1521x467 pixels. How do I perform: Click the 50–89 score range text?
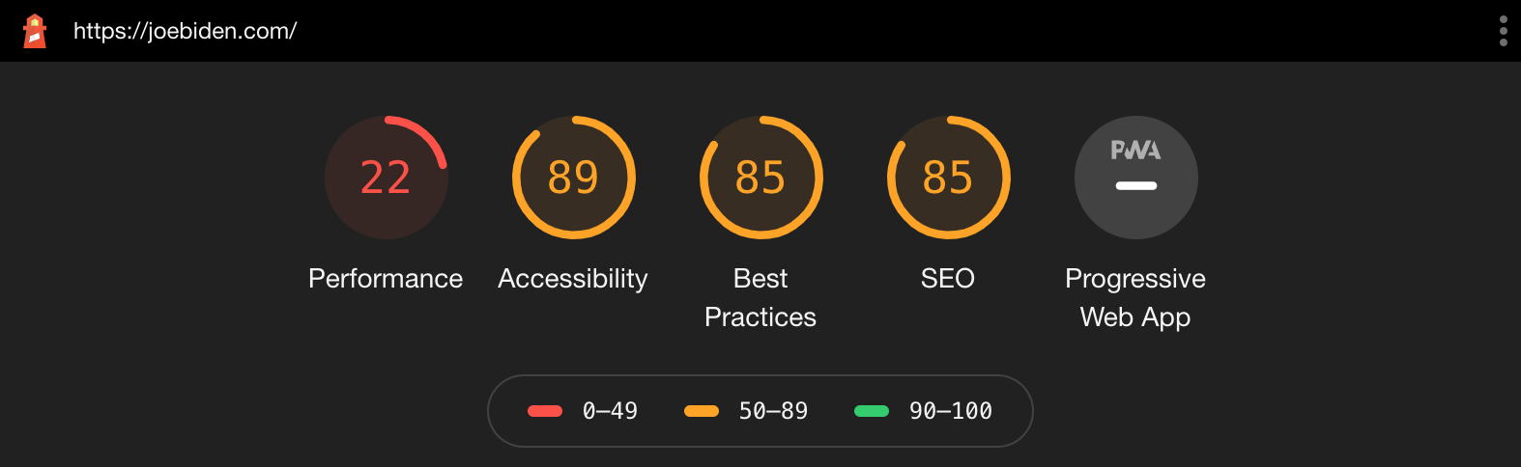(x=773, y=411)
